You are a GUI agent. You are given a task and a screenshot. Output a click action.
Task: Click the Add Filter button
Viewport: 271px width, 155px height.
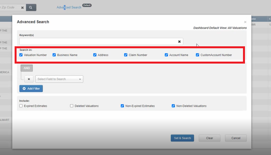tap(31, 89)
